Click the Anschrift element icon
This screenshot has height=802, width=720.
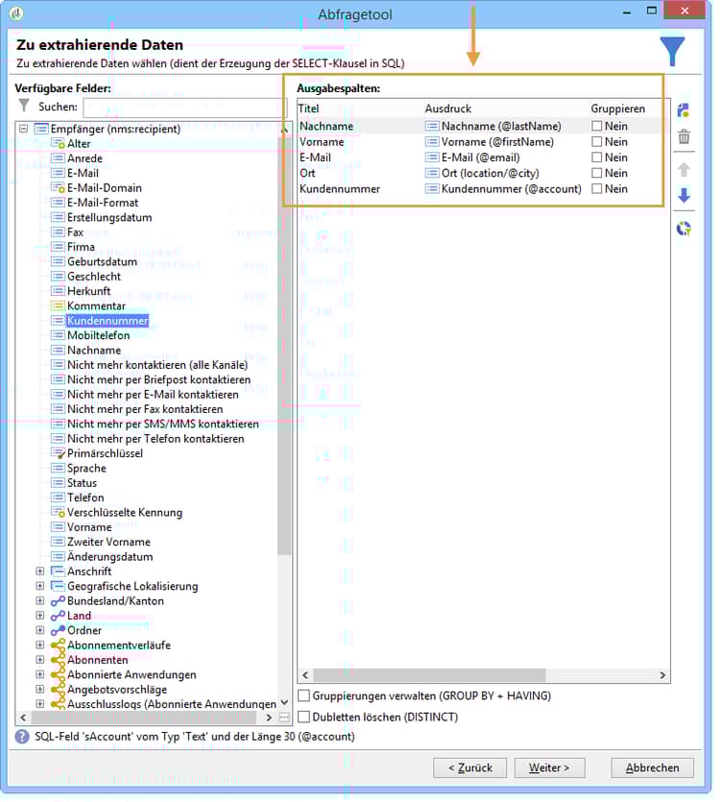pyautogui.click(x=58, y=571)
